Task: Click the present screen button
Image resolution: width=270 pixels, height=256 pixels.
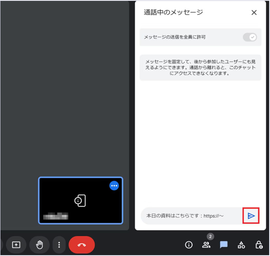Action: click(x=16, y=245)
